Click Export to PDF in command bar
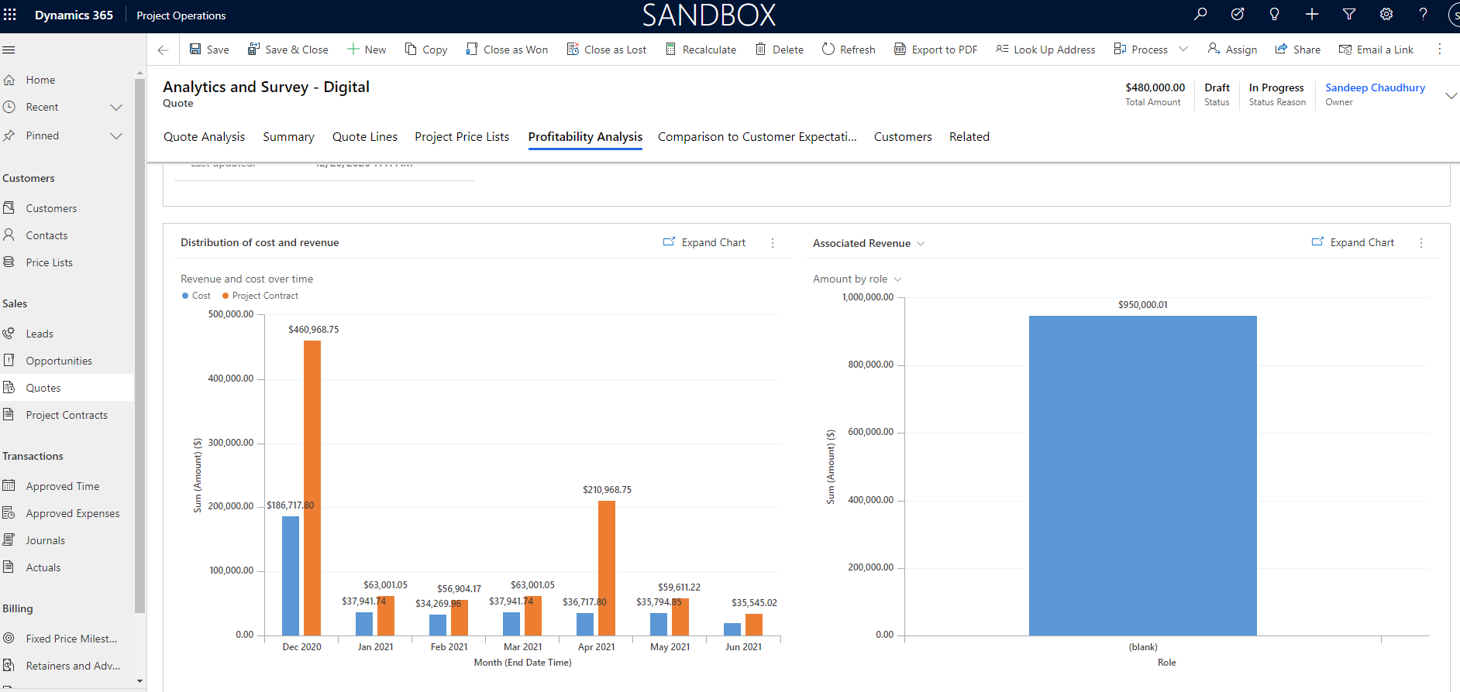 935,50
